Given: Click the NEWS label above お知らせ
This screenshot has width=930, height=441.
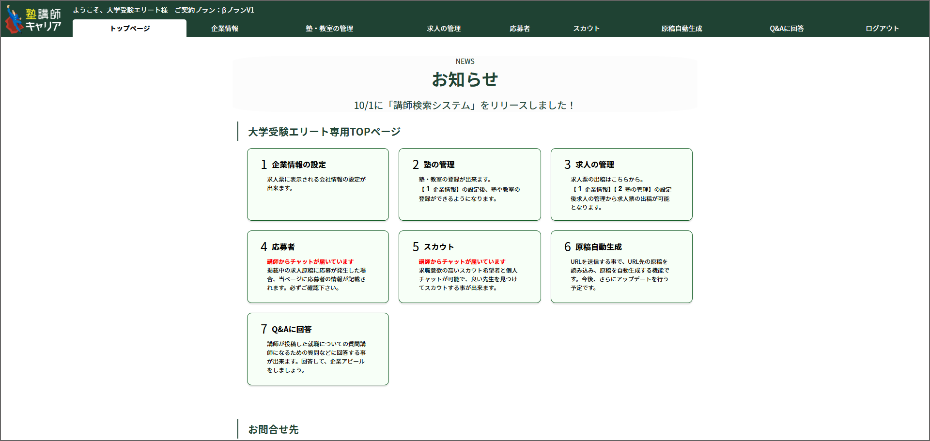Looking at the screenshot, I should coord(465,61).
